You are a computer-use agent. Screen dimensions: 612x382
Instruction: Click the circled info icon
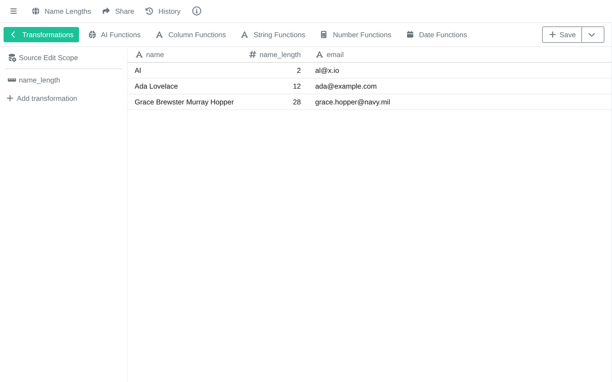[197, 11]
